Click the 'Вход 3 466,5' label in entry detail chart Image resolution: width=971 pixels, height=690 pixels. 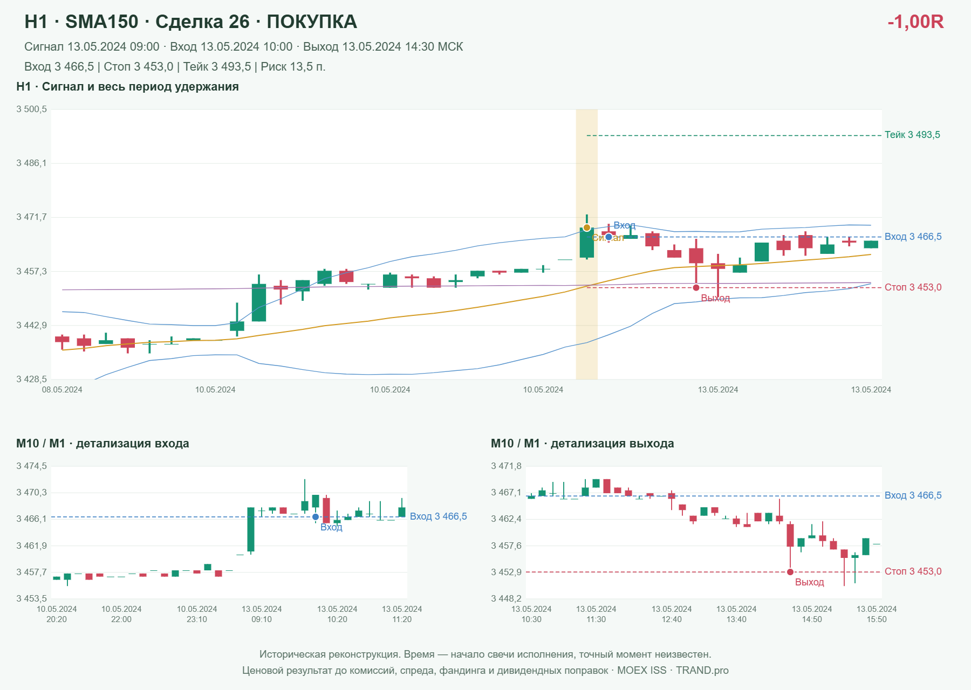coord(439,516)
